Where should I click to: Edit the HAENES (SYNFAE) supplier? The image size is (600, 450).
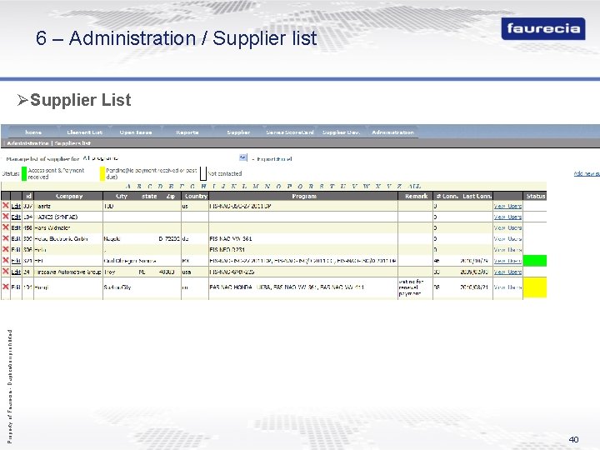click(x=16, y=217)
